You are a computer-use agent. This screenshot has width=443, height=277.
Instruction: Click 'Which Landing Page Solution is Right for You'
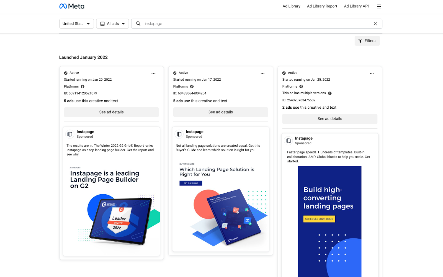point(217,172)
